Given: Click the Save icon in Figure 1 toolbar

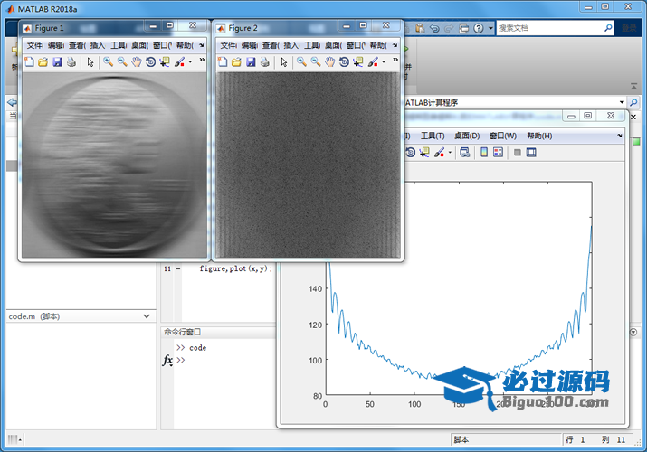Looking at the screenshot, I should pyautogui.click(x=57, y=62).
